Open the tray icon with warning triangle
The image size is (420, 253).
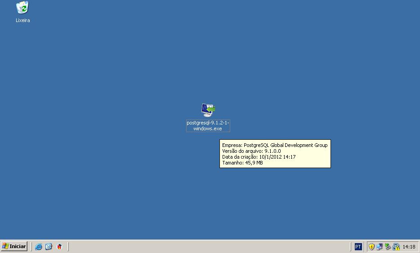(396, 247)
